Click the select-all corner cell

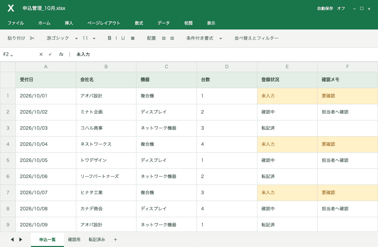pos(8,67)
